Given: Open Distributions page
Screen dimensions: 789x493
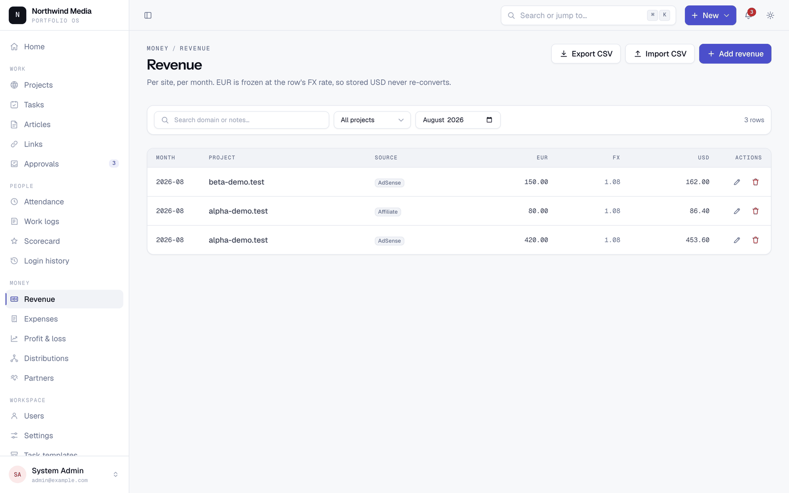Looking at the screenshot, I should point(64,358).
